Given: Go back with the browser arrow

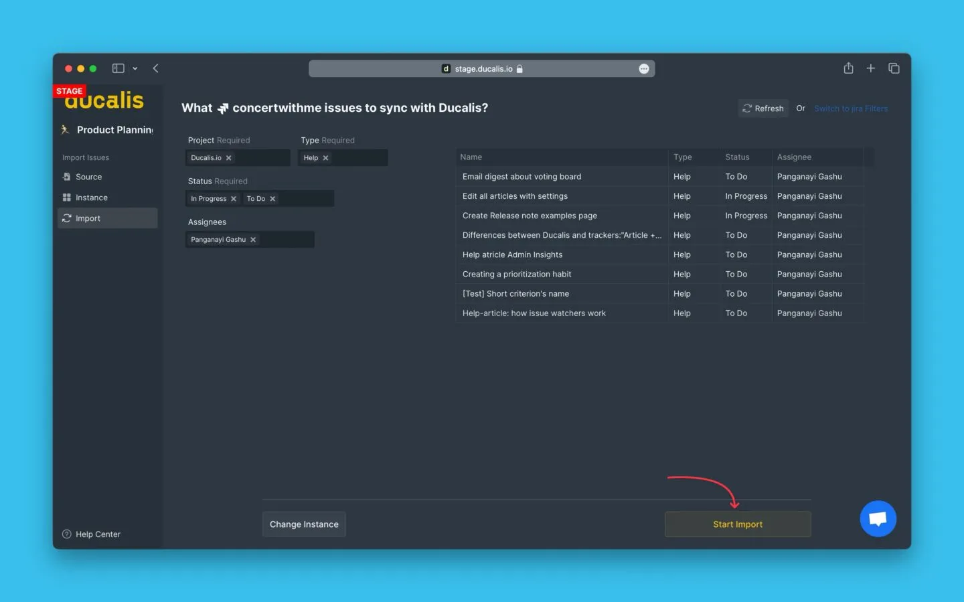Looking at the screenshot, I should point(155,68).
